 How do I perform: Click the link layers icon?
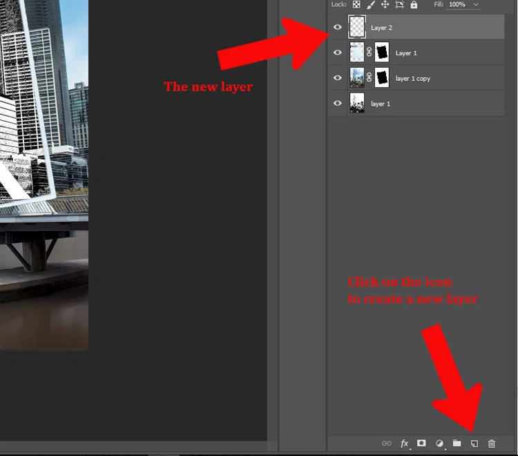point(387,444)
